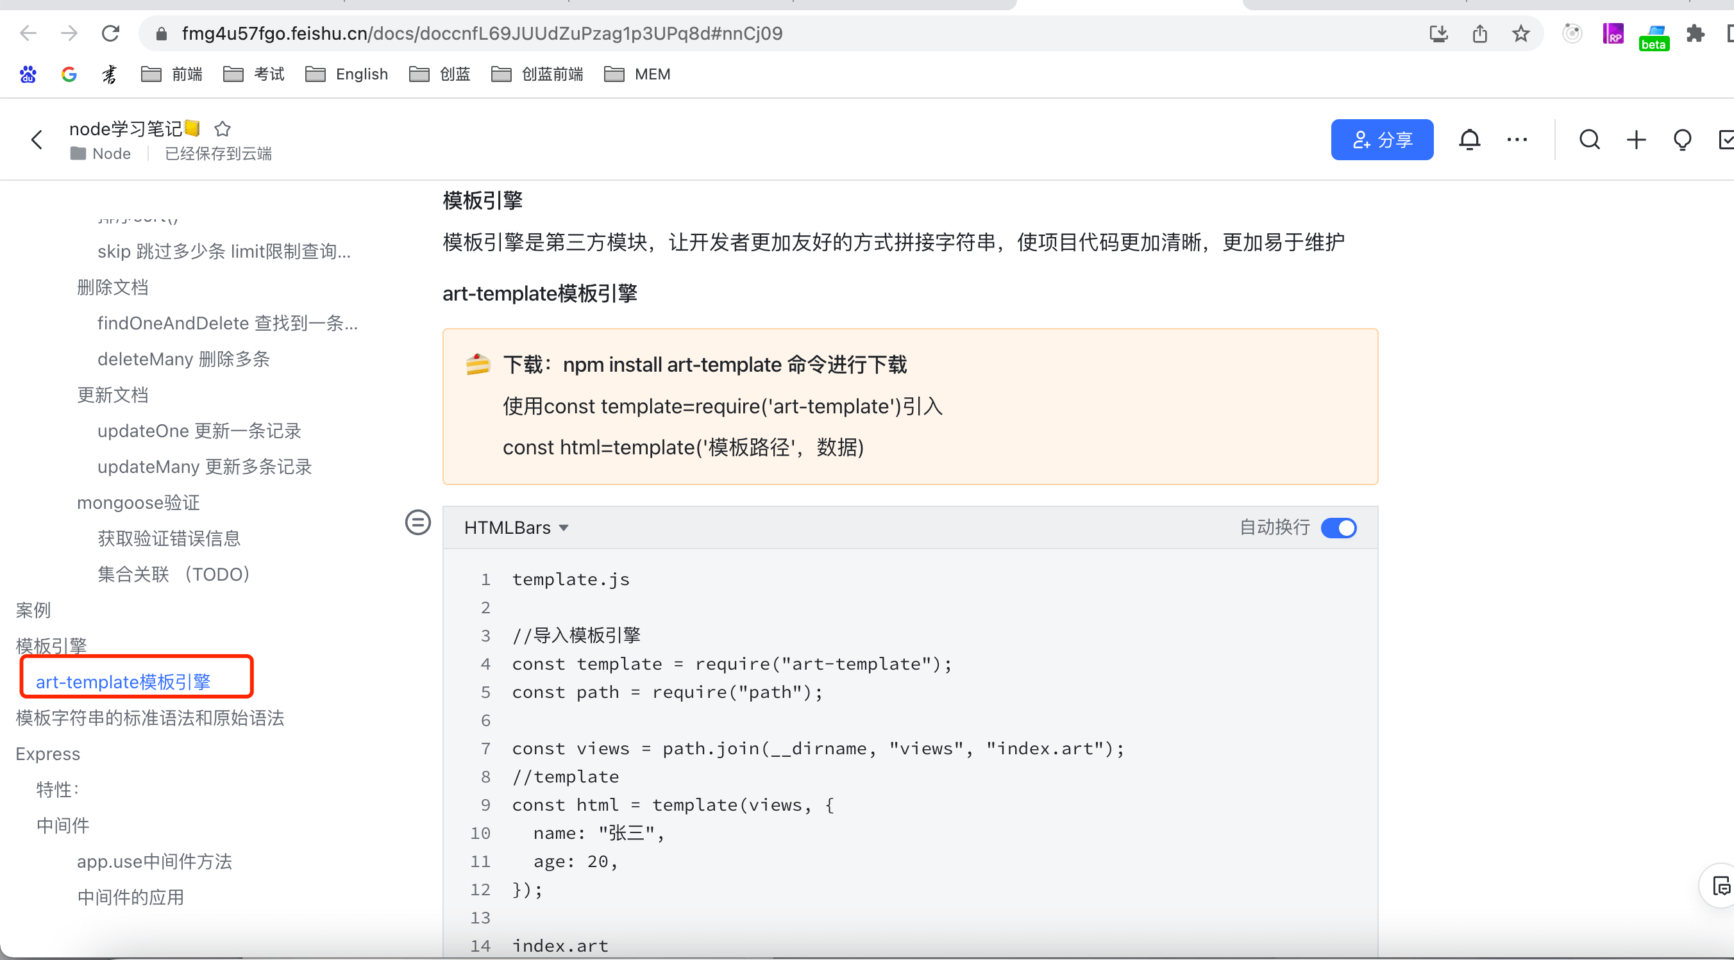Go back with the document back chevron
This screenshot has width=1734, height=960.
pyautogui.click(x=37, y=140)
